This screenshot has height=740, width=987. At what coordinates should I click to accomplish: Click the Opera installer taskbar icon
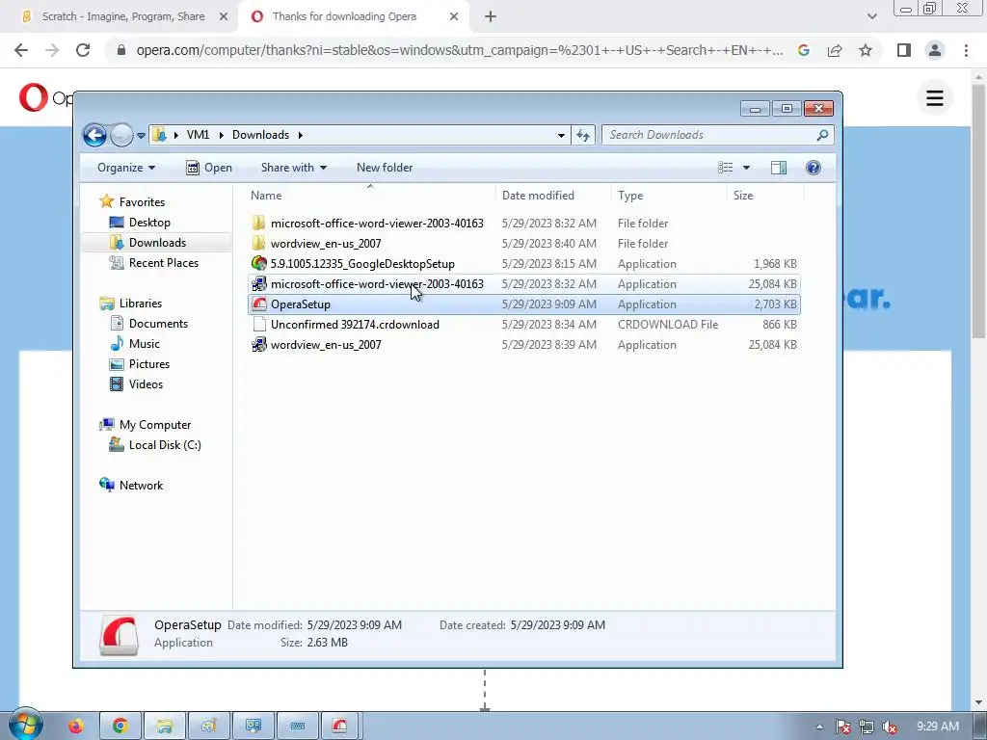pos(340,727)
